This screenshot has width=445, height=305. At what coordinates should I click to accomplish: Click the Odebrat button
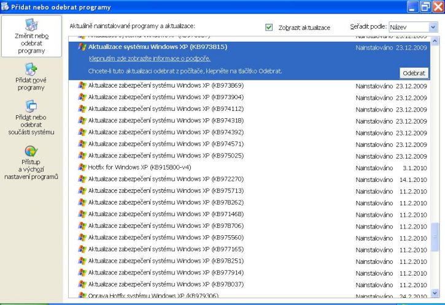pyautogui.click(x=414, y=73)
